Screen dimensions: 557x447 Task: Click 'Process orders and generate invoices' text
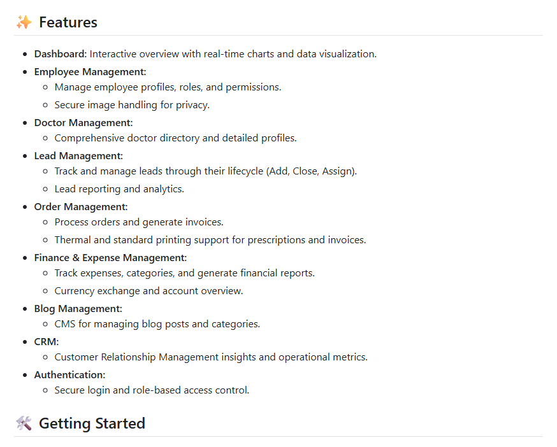coord(139,222)
